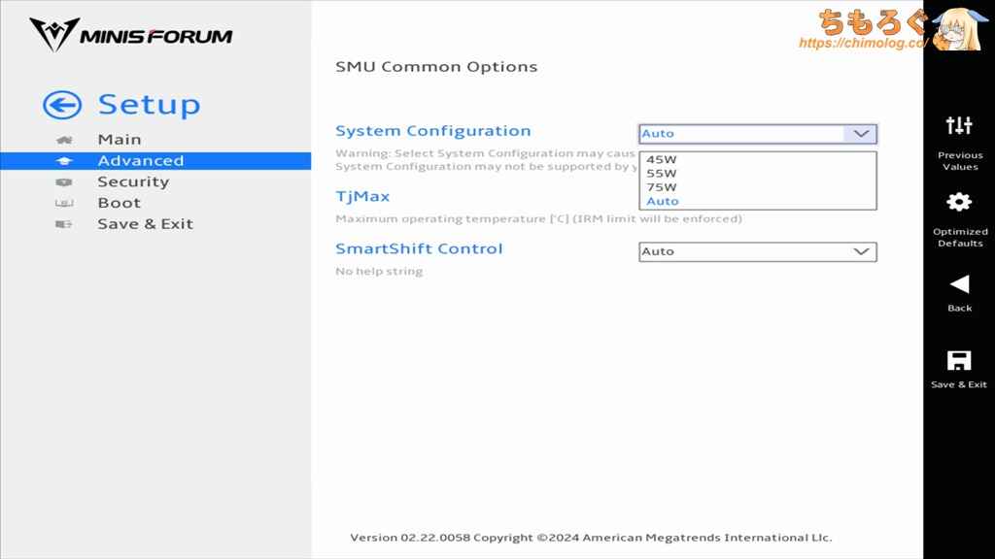Collapse the System Configuration dropdown arrow
This screenshot has height=559, width=995.
click(x=860, y=134)
